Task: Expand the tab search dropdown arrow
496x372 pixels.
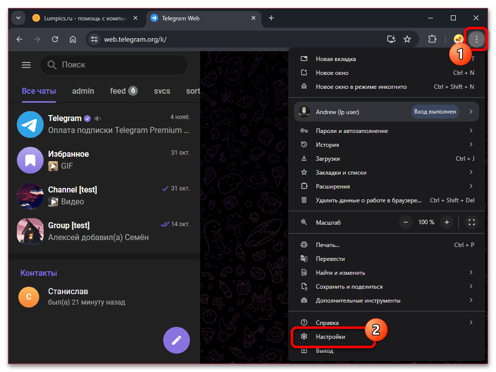Action: [18, 18]
